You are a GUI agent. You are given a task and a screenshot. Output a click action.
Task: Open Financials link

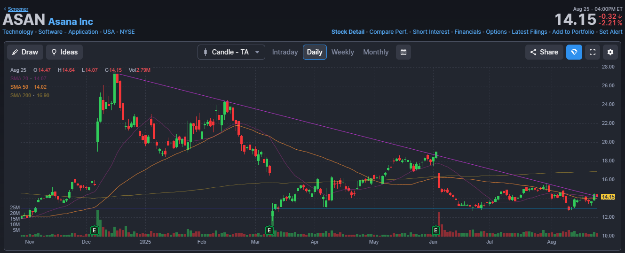[x=467, y=32]
